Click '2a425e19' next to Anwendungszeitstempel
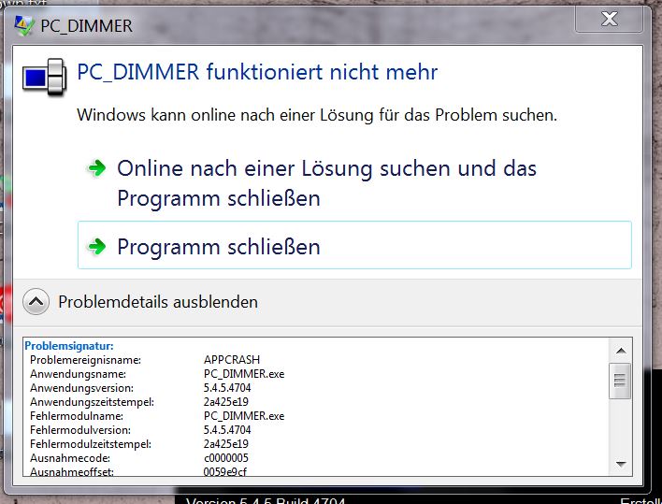 point(226,401)
